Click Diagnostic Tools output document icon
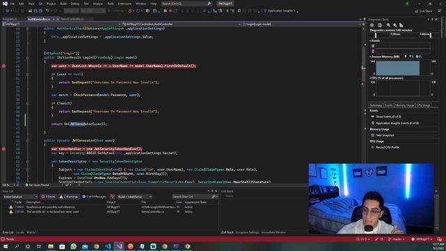446x251 pixels. (380, 25)
